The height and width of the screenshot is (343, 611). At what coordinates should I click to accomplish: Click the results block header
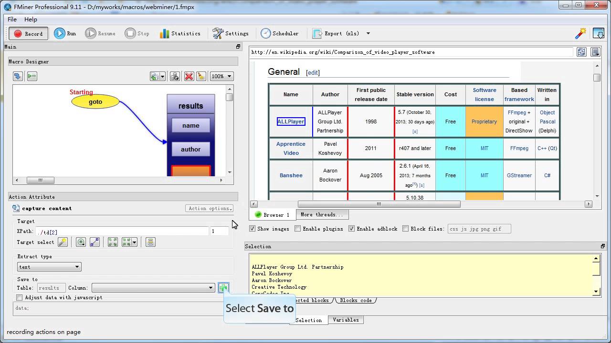point(190,106)
